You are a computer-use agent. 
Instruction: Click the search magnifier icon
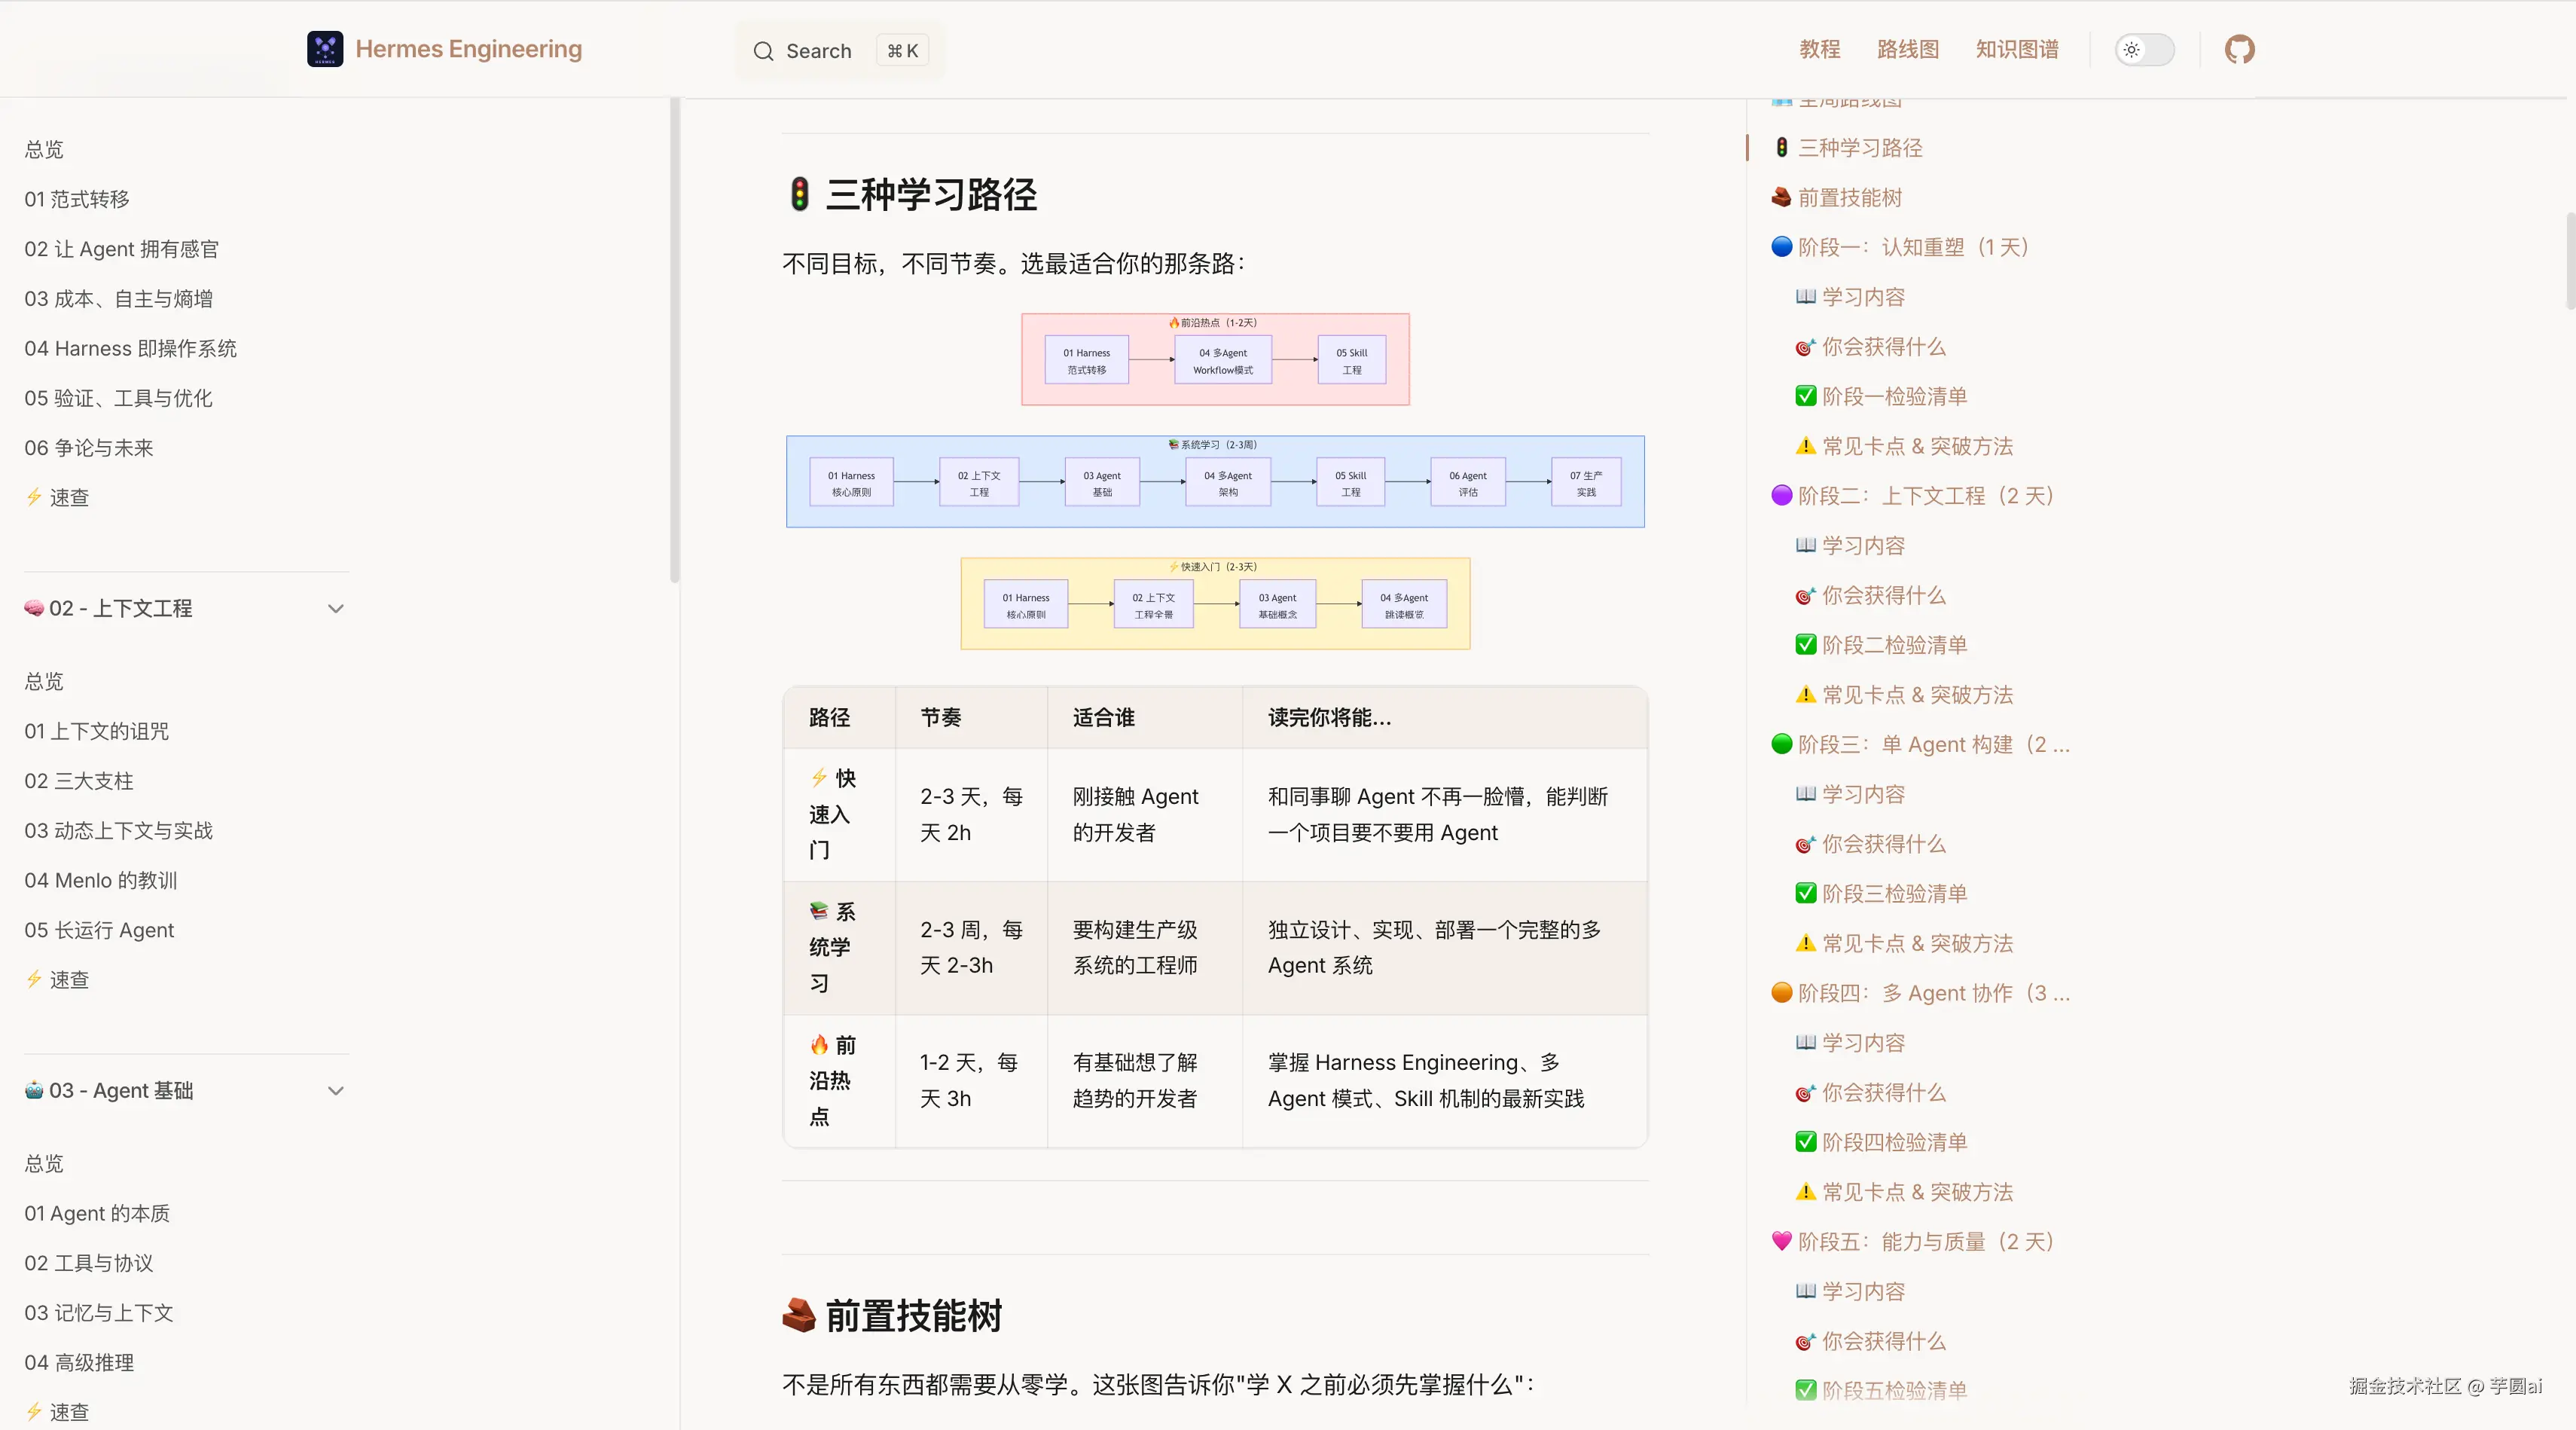[763, 51]
